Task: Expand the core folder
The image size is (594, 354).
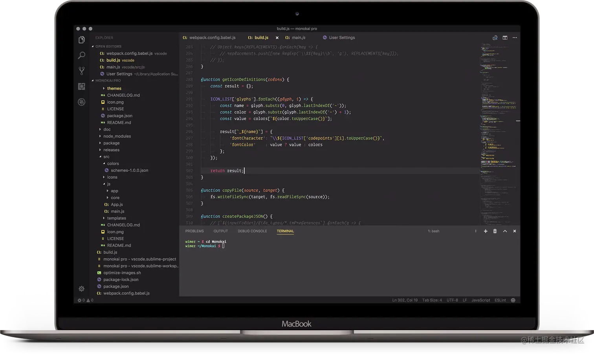Action: (115, 198)
